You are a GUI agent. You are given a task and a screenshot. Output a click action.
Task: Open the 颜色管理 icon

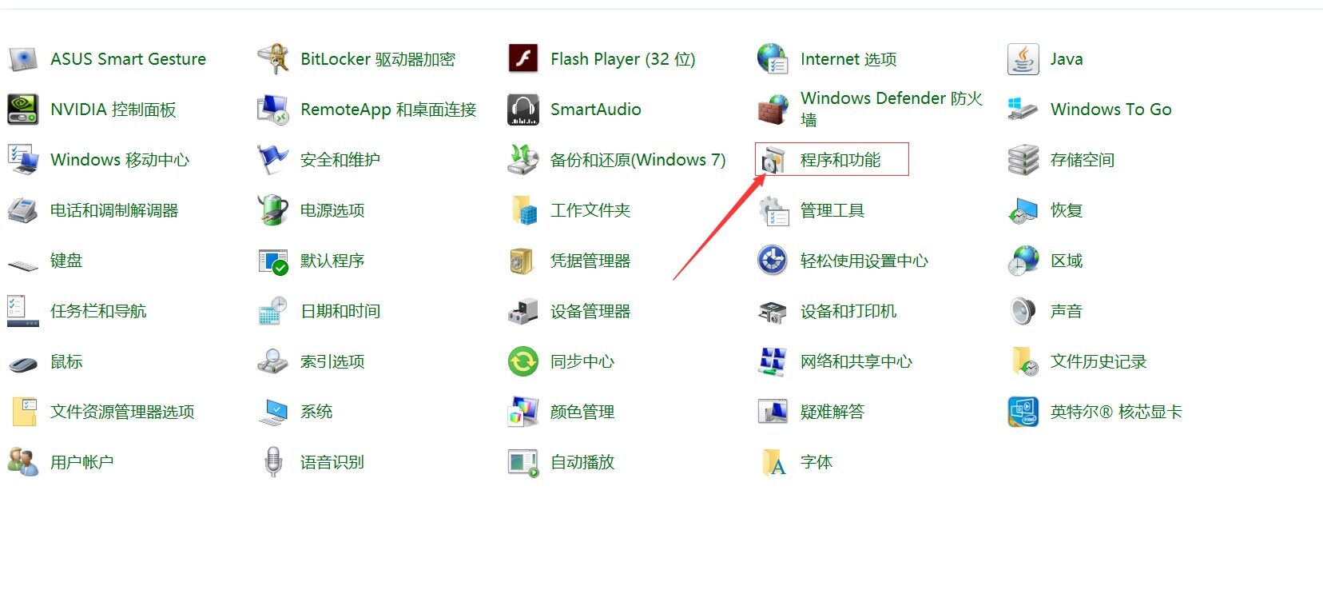[523, 412]
